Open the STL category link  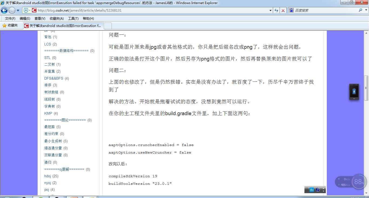coord(47,58)
